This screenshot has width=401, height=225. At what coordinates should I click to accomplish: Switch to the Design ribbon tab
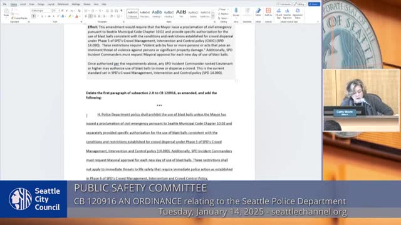coord(41,4)
